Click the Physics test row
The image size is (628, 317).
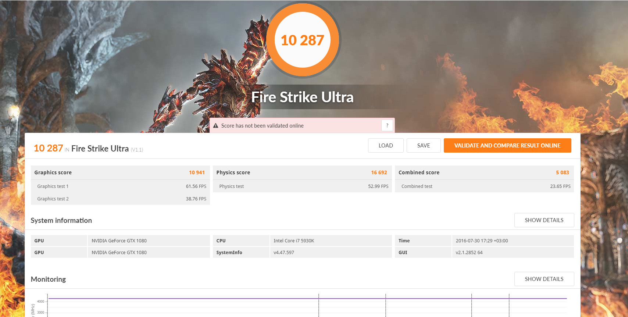[x=302, y=186]
